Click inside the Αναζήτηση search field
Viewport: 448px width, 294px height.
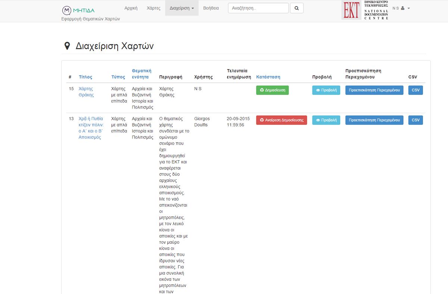coord(258,8)
